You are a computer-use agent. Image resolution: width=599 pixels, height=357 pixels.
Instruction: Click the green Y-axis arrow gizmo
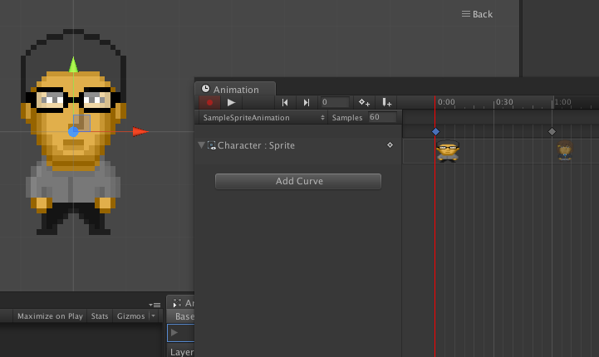pos(73,65)
